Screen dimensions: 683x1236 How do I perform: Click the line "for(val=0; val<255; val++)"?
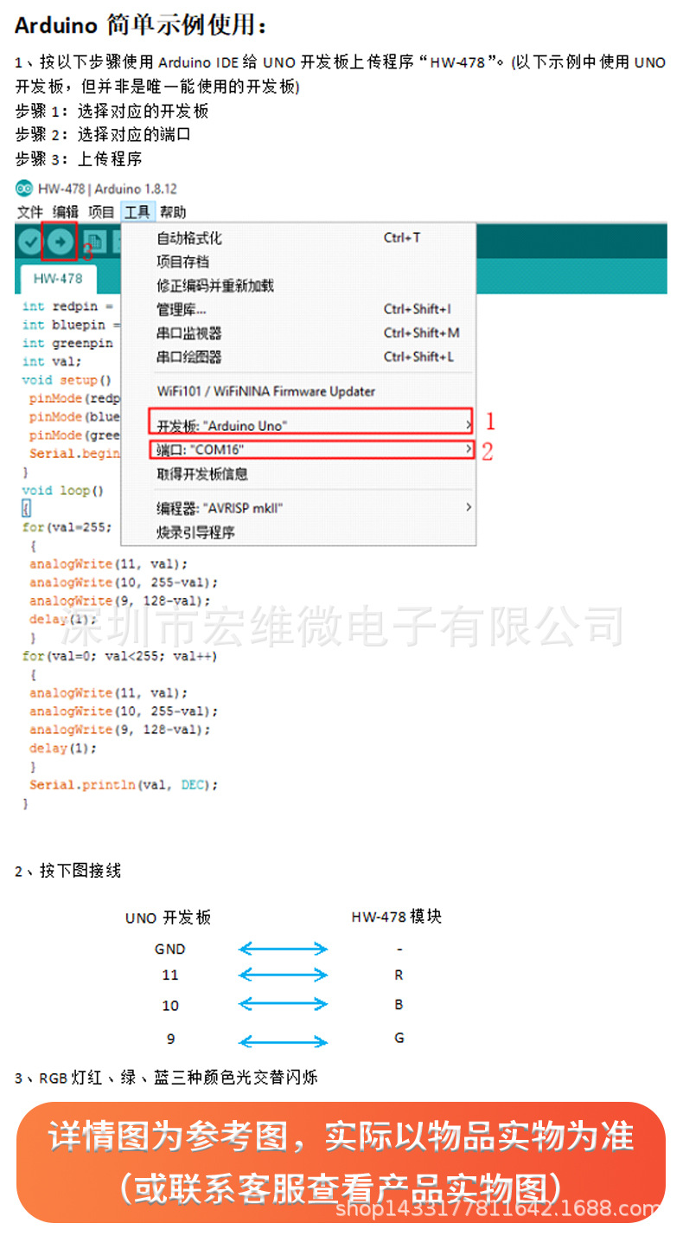click(x=120, y=656)
